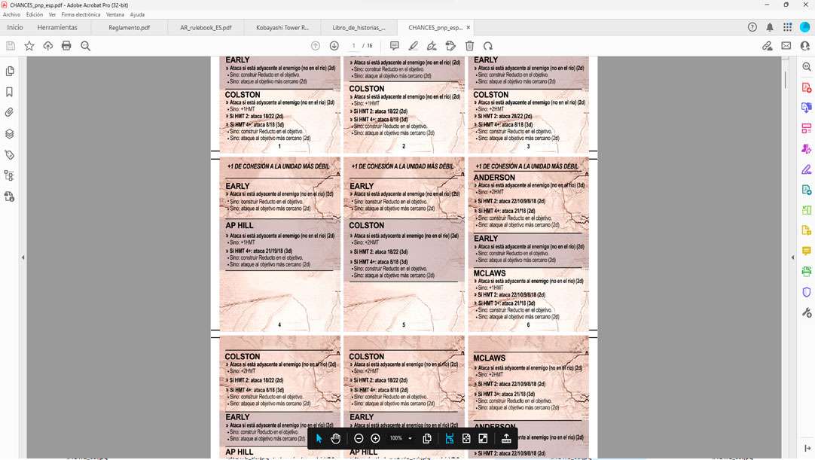This screenshot has height=460, width=815.
Task: Upload the file to cloud storage
Action: pos(47,46)
